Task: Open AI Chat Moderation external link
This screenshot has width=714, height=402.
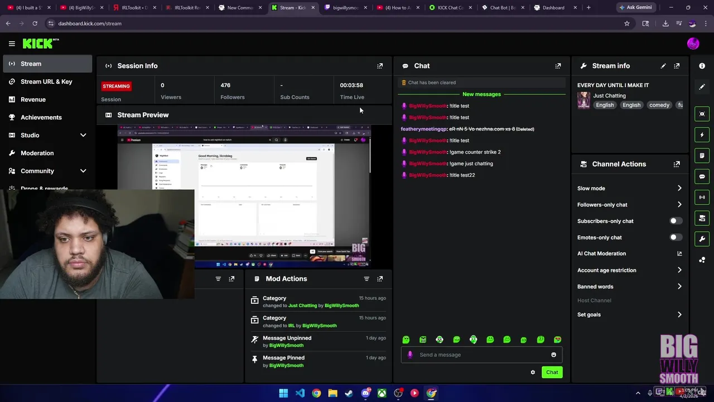Action: (679, 253)
